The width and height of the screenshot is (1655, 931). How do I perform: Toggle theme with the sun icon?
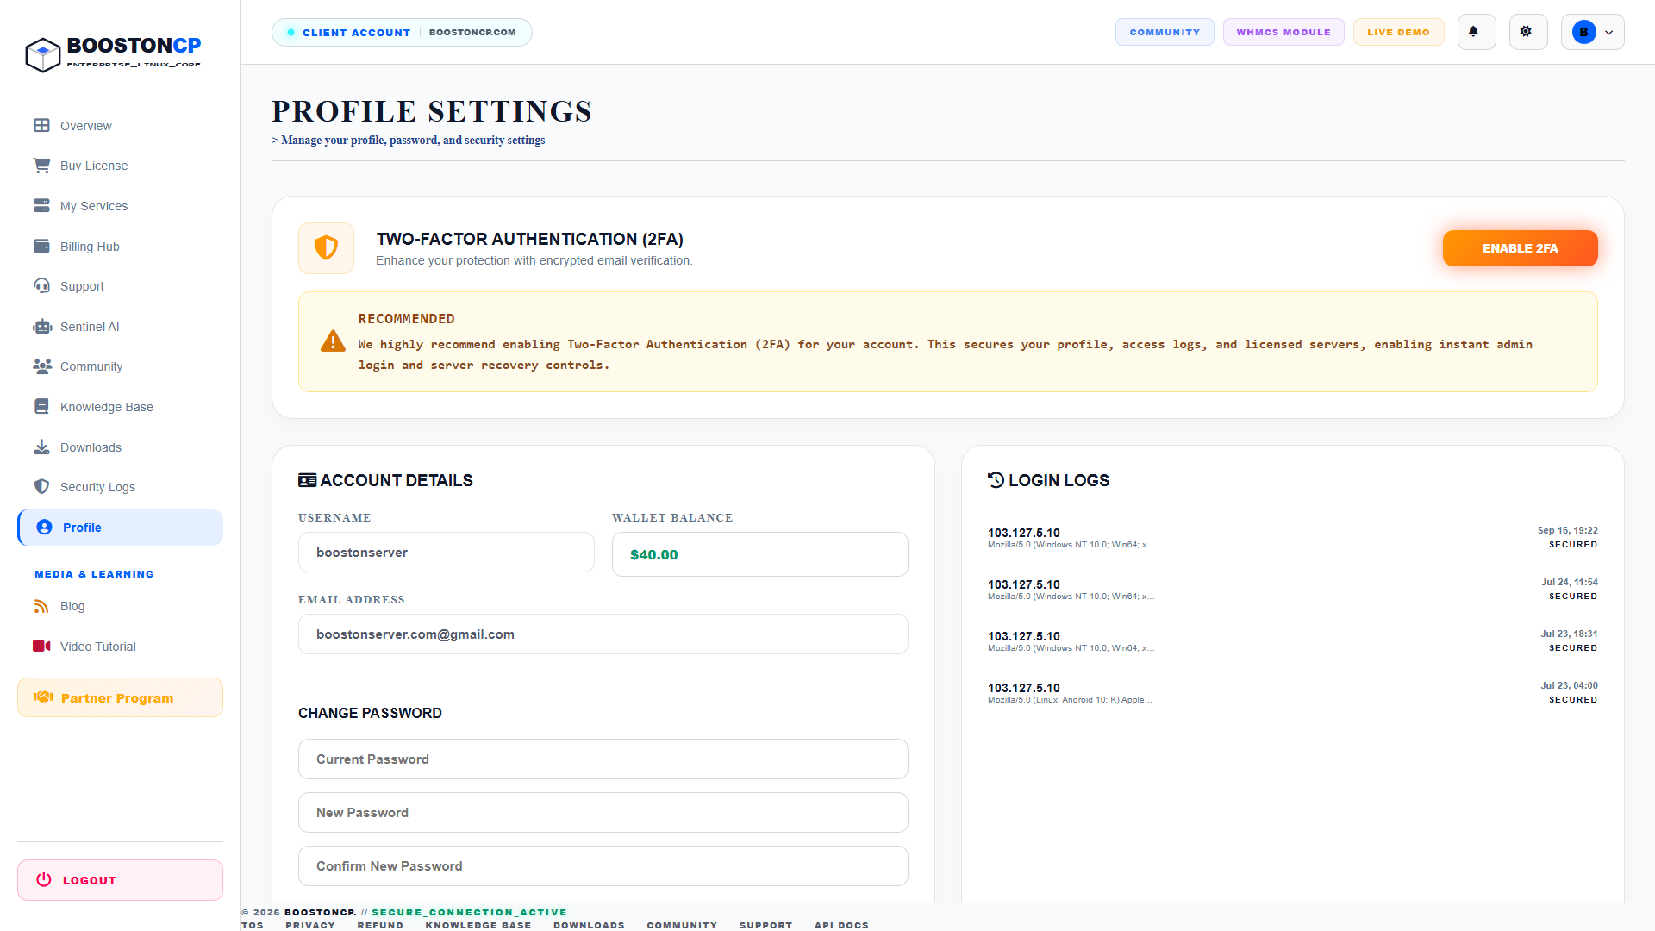(1527, 32)
